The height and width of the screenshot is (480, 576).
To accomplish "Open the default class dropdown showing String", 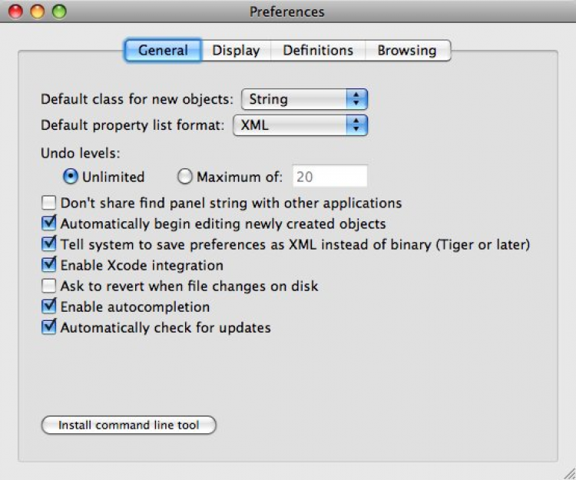I will click(x=304, y=99).
